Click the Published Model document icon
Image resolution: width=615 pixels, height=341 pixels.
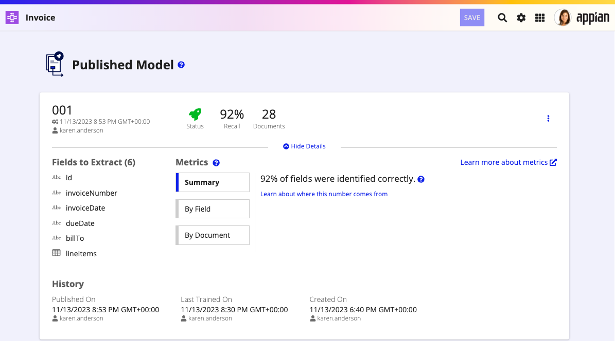pyautogui.click(x=55, y=64)
